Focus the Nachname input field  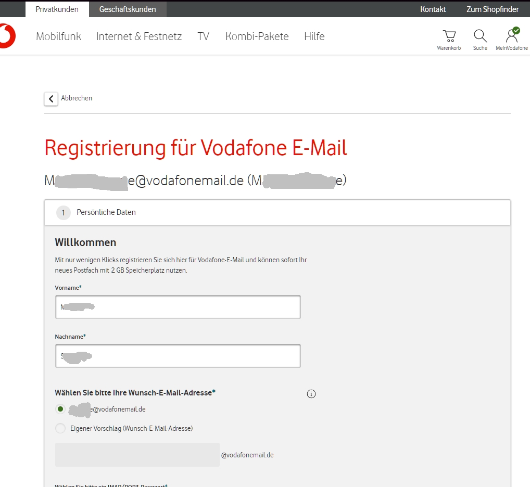tap(178, 356)
